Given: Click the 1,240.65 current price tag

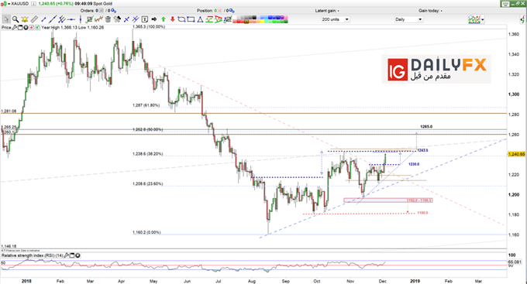Looking at the screenshot, I should (x=516, y=154).
